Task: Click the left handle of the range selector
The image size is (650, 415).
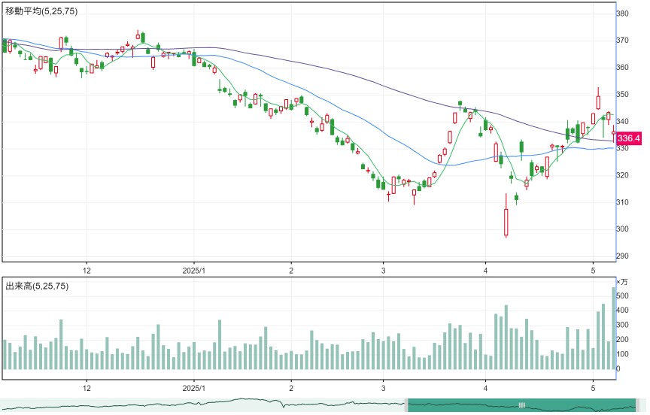Action: click(406, 405)
